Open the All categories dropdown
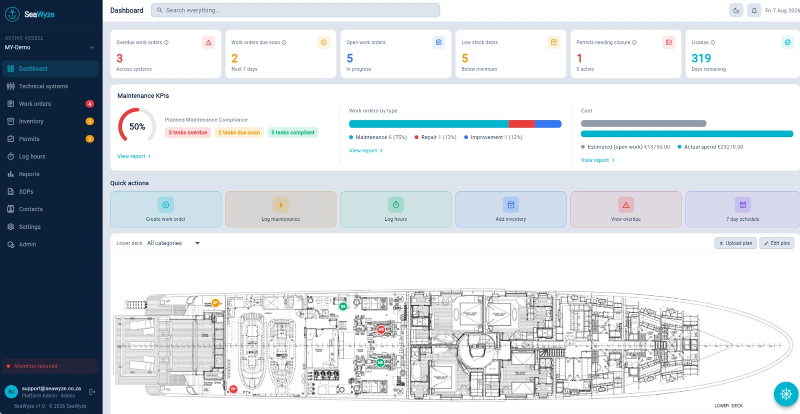The image size is (800, 414). click(x=173, y=243)
